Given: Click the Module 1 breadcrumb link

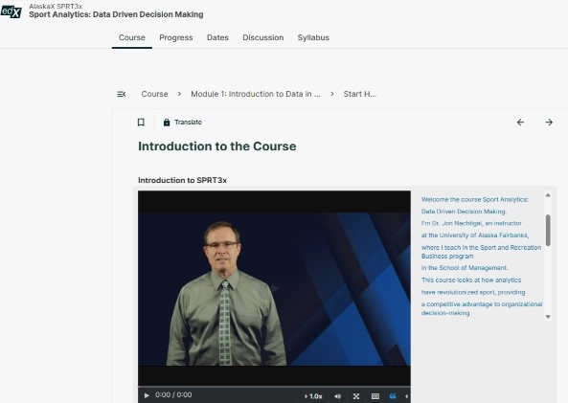Looking at the screenshot, I should (256, 94).
